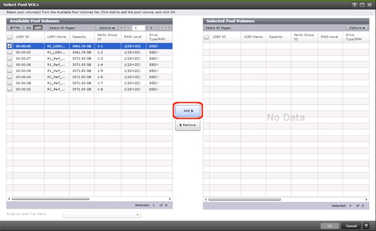Uncheck the checkbox for LDEV 00:00:00

[x=9, y=46]
